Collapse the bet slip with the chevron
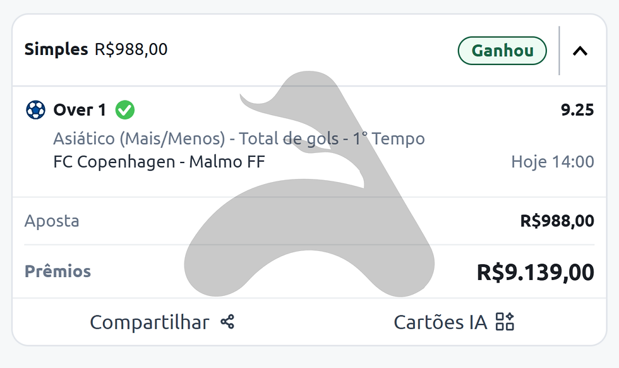Image resolution: width=619 pixels, height=368 pixels. [x=580, y=51]
